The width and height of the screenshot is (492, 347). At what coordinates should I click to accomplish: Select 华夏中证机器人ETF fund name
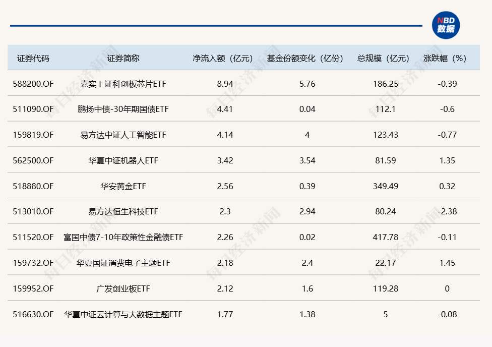123,160
